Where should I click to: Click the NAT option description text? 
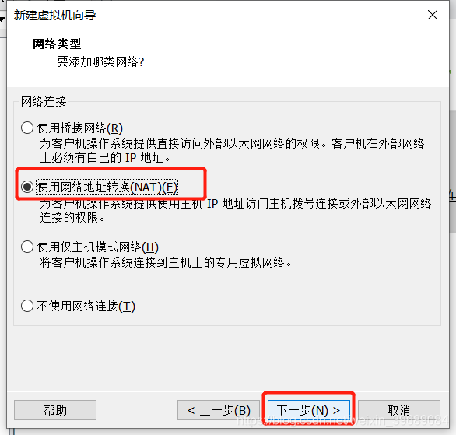tap(236, 210)
